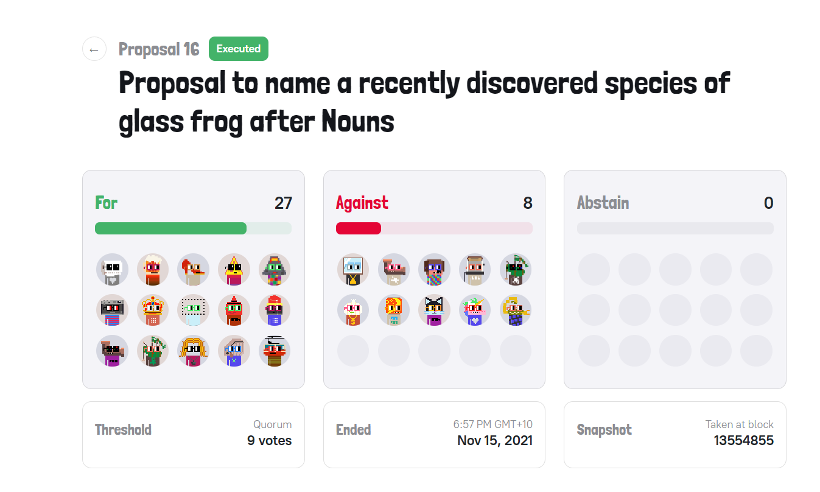The image size is (820, 492).
Task: Select the cat-head Noun under Against
Action: point(434,310)
